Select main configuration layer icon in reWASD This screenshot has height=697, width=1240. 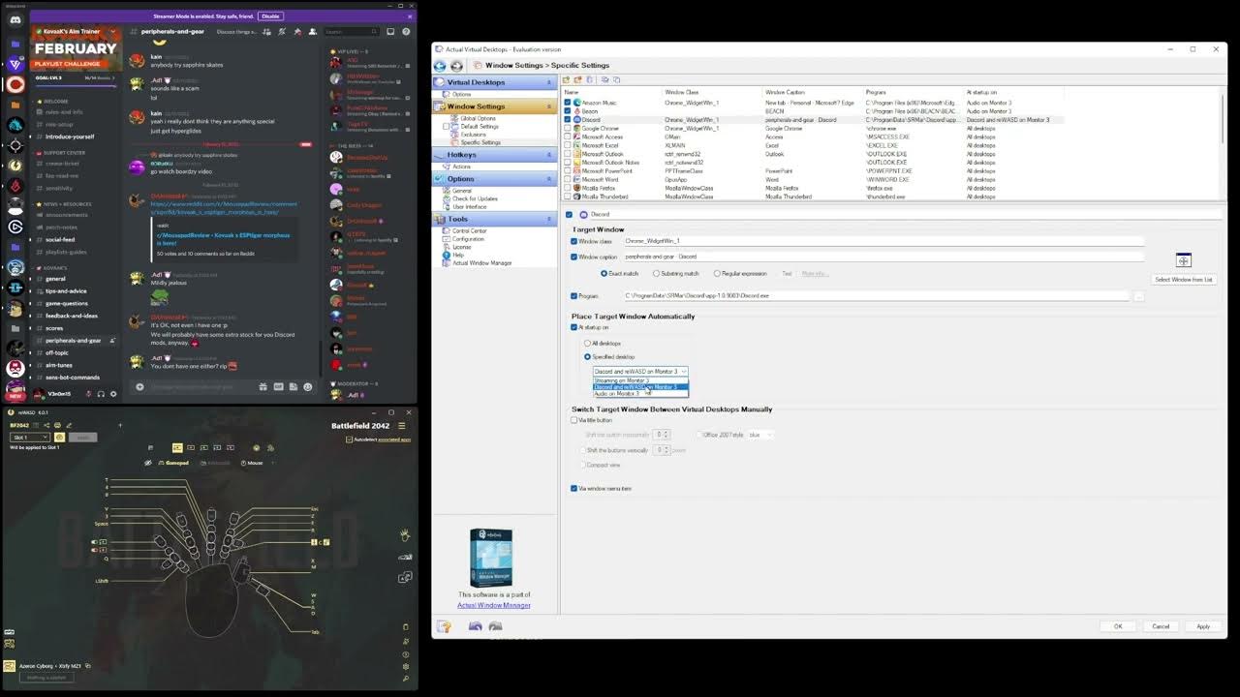pyautogui.click(x=177, y=448)
